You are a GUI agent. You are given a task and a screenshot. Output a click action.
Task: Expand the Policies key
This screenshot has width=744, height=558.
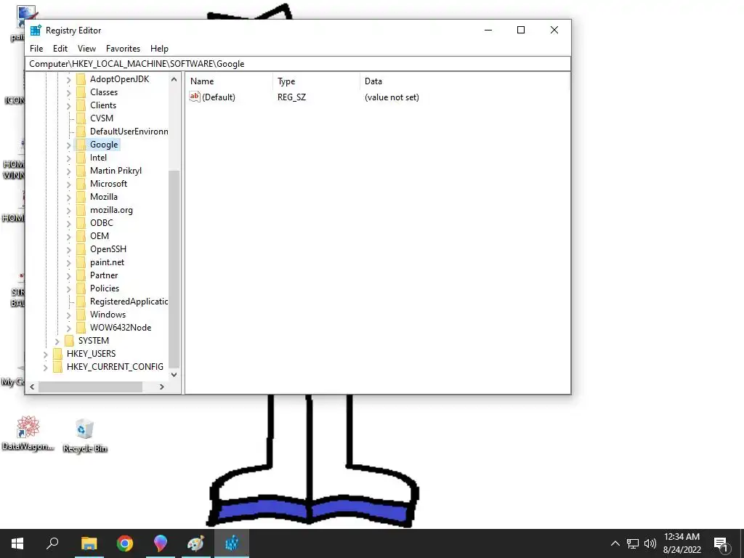(x=69, y=288)
